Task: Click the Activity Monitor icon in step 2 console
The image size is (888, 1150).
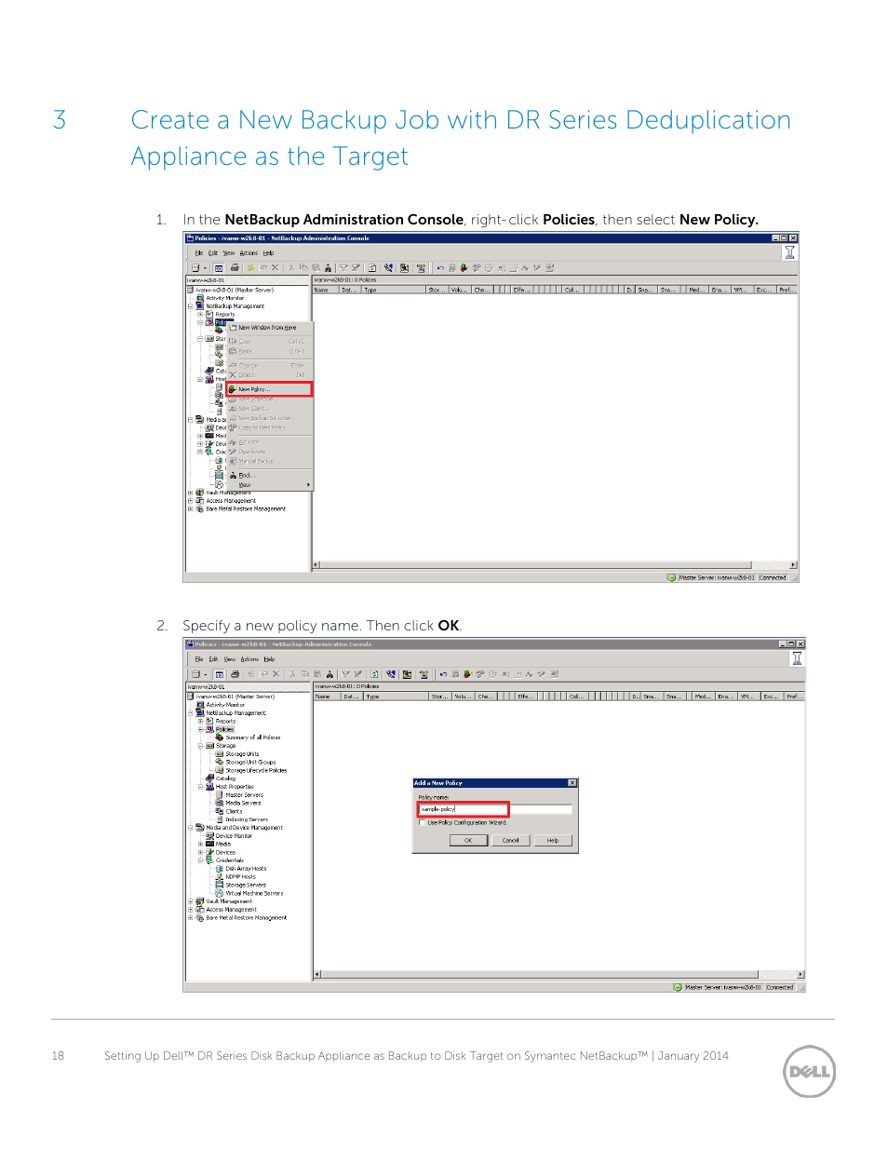Action: [x=200, y=705]
